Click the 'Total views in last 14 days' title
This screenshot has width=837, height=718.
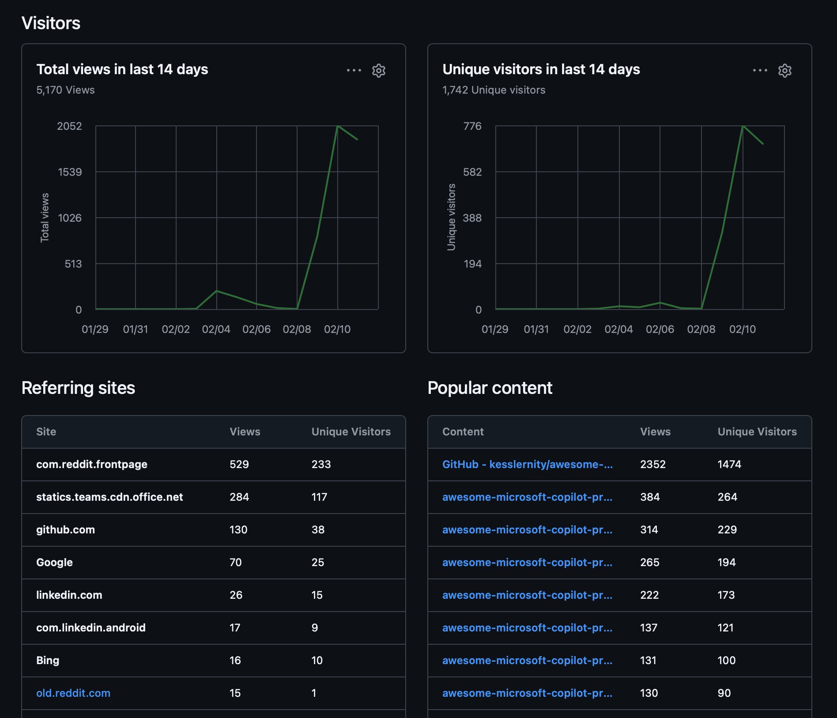point(122,69)
